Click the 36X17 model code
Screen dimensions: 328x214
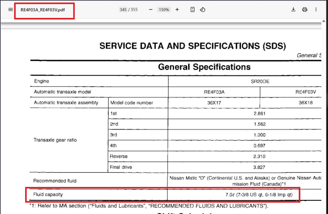pyautogui.click(x=214, y=103)
